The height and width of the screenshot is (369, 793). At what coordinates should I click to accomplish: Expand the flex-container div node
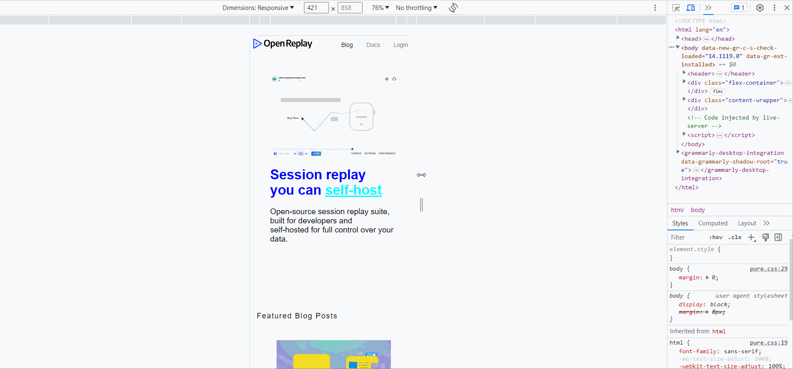[684, 82]
